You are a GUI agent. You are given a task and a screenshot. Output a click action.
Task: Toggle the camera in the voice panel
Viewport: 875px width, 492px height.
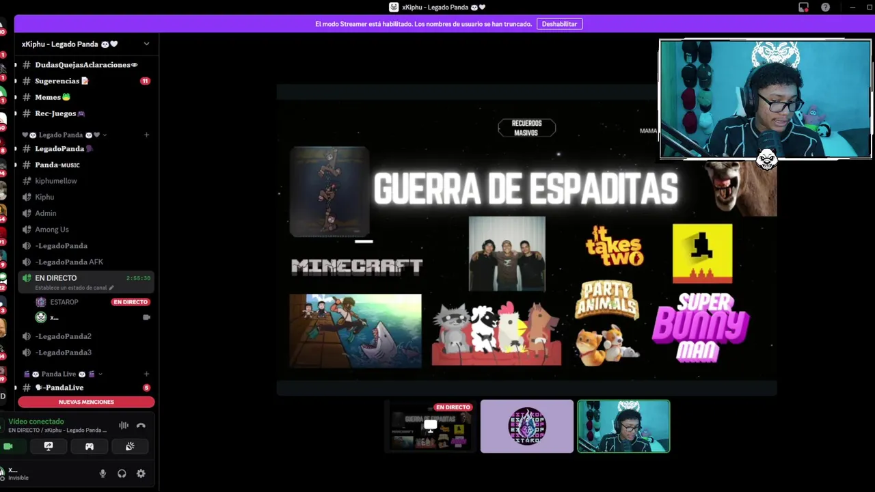coord(8,446)
